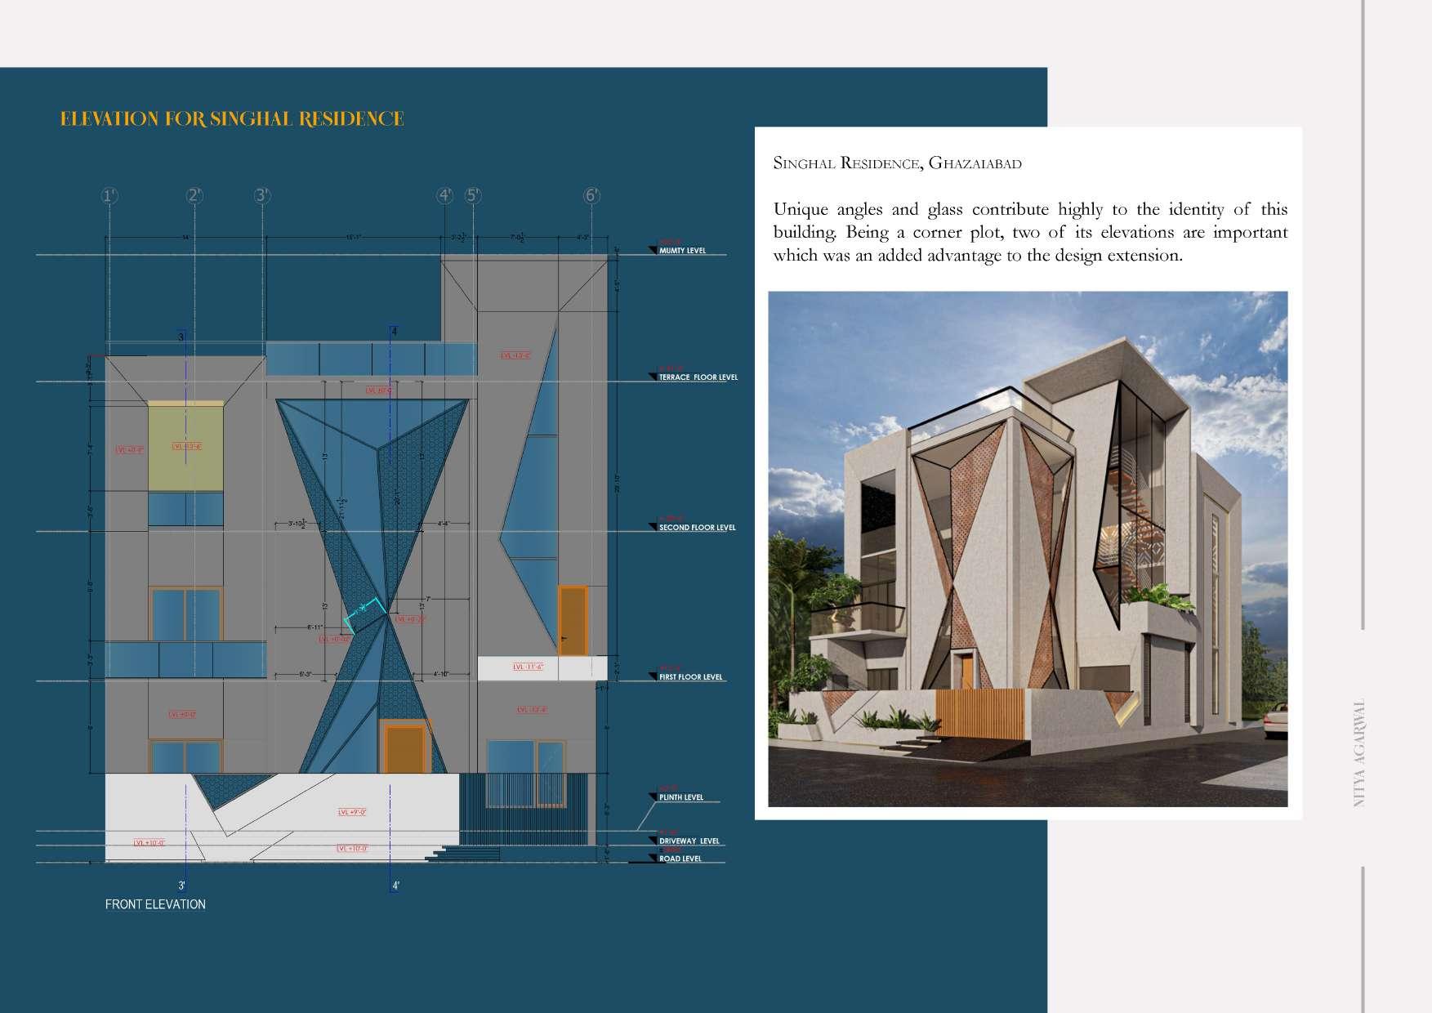Click the Driveway Level marker triangle
The width and height of the screenshot is (1432, 1013).
tap(653, 841)
